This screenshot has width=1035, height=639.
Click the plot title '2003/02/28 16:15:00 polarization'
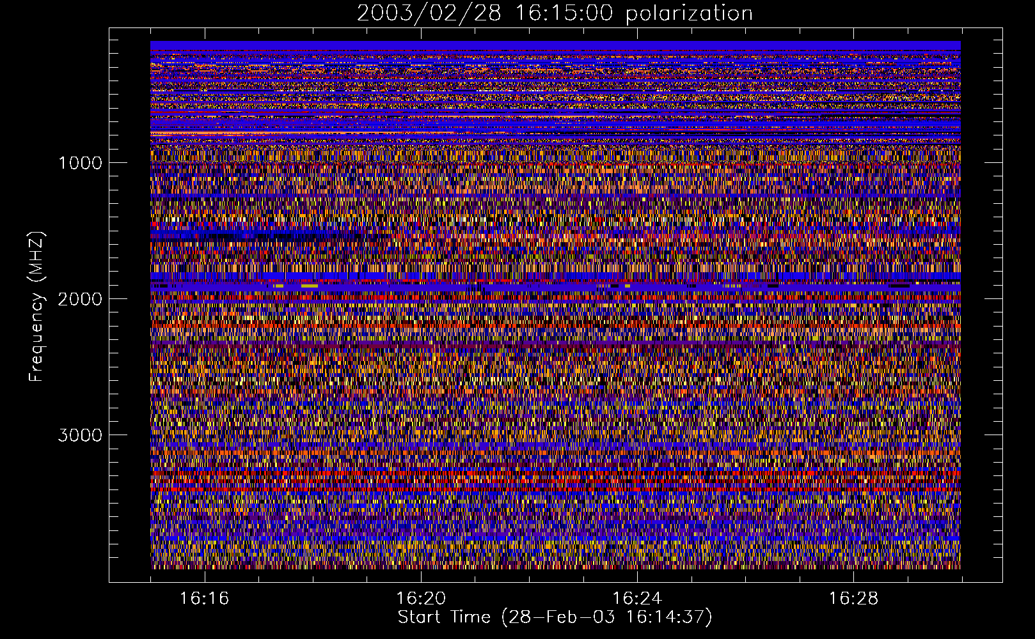click(x=555, y=13)
